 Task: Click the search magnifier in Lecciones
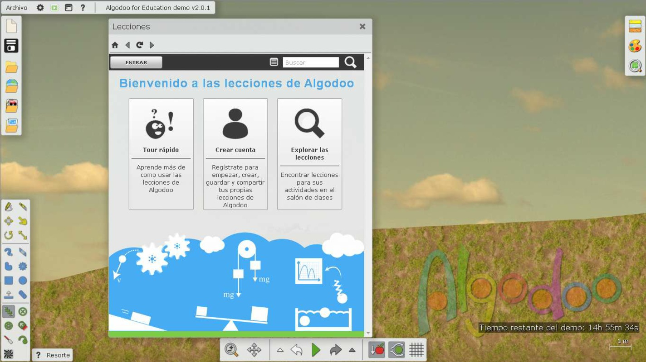coord(351,62)
